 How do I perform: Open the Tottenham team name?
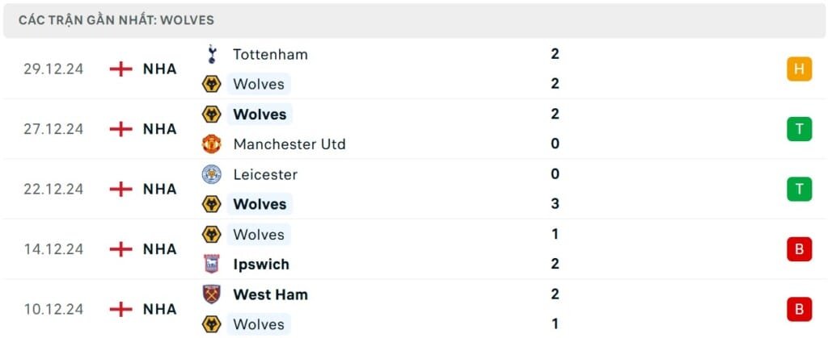[270, 55]
